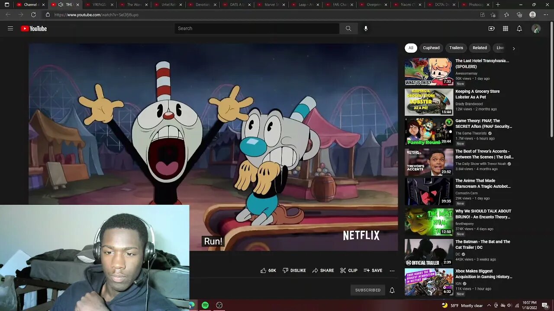This screenshot has height=311, width=554.
Task: Open the OBS Studio taskbar icon
Action: 219,305
